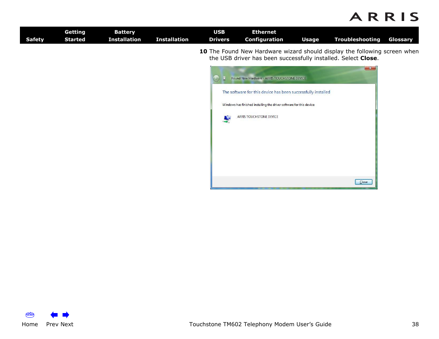The width and height of the screenshot is (439, 339).
Task: Click the Home text link
Action: pyautogui.click(x=30, y=324)
